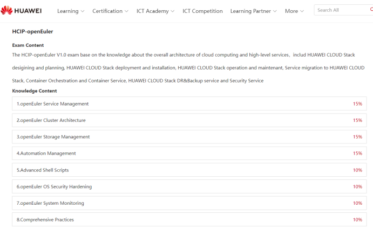Open 8.Comprehensive Practices row
Image resolution: width=373 pixels, height=229 pixels.
click(x=189, y=219)
